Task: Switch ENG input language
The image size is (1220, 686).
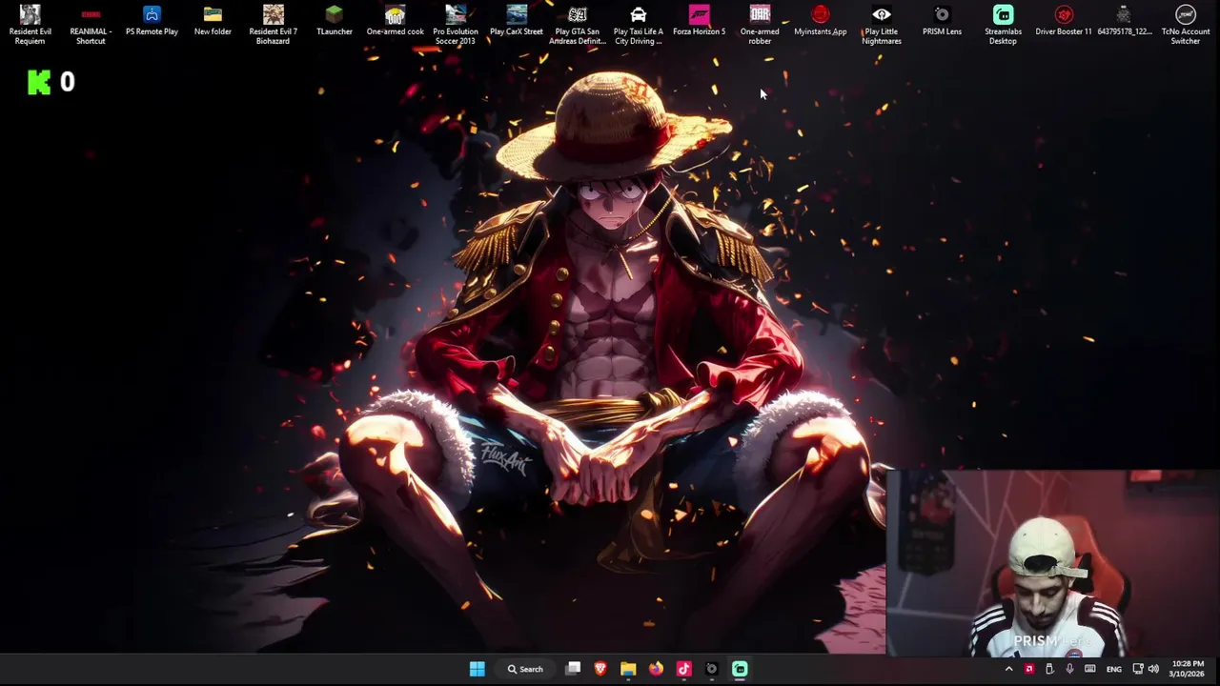Action: click(x=1114, y=669)
